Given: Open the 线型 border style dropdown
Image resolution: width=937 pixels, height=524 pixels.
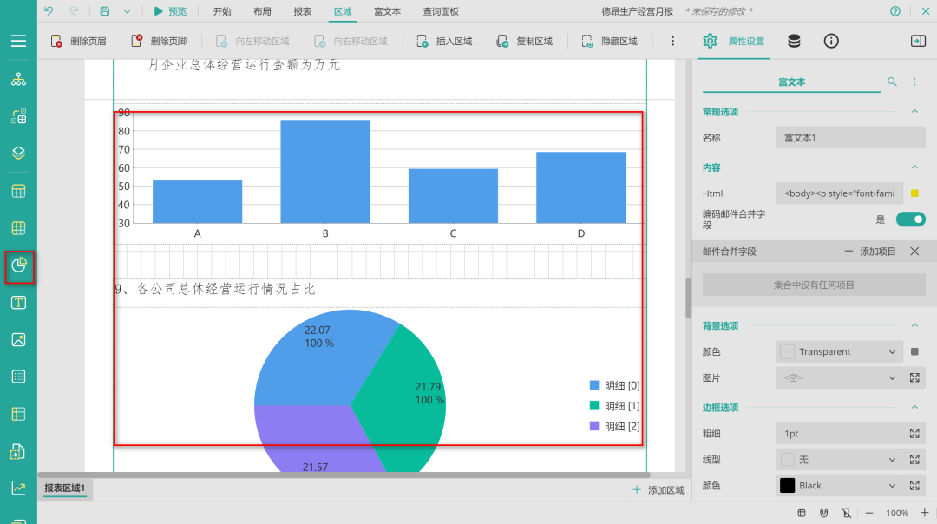Looking at the screenshot, I should [839, 459].
